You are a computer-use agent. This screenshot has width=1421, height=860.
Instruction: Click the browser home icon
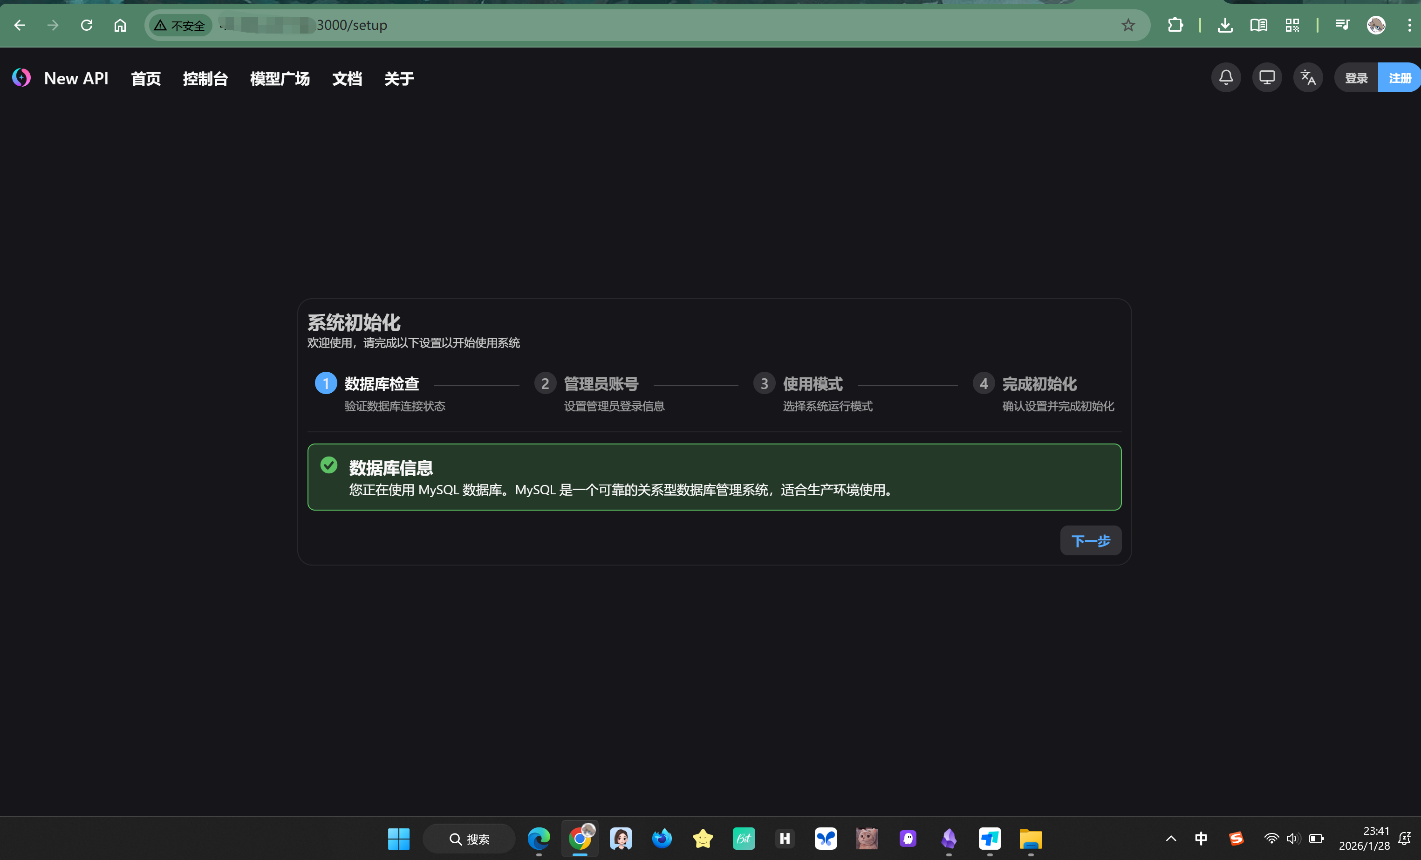point(120,25)
